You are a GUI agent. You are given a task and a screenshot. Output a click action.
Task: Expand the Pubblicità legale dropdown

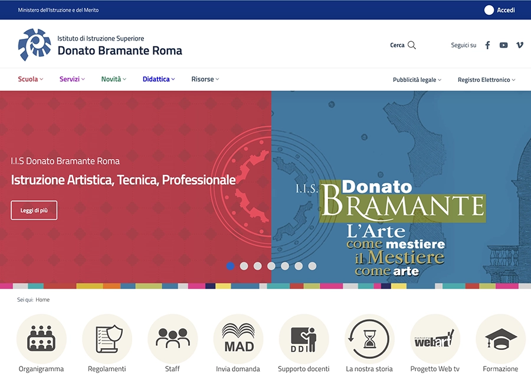[417, 80]
